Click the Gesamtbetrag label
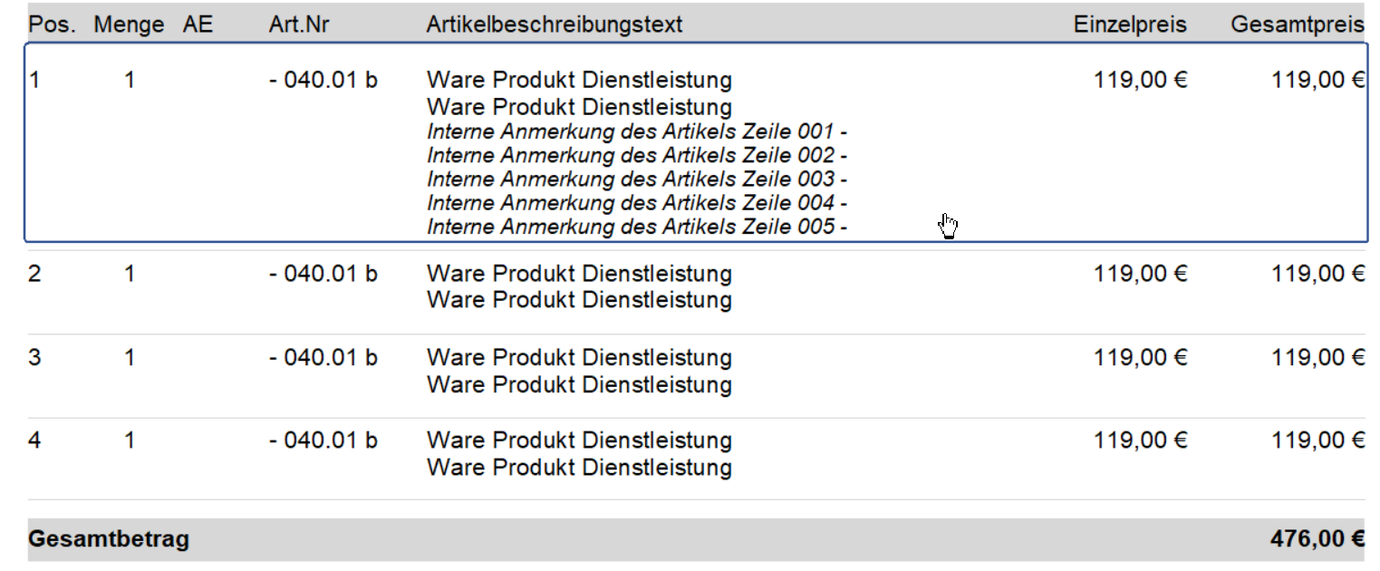The image size is (1380, 571). point(110,540)
